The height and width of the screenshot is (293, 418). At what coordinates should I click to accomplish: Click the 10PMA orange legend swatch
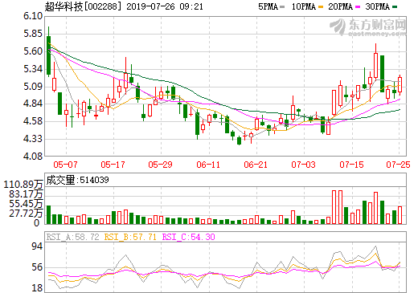pos(321,7)
